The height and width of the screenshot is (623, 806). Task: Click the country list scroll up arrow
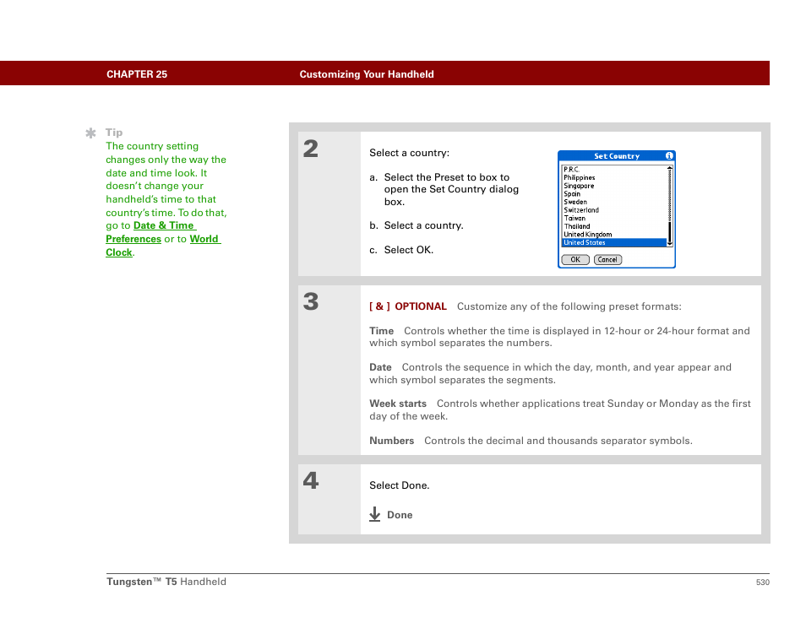(x=670, y=168)
